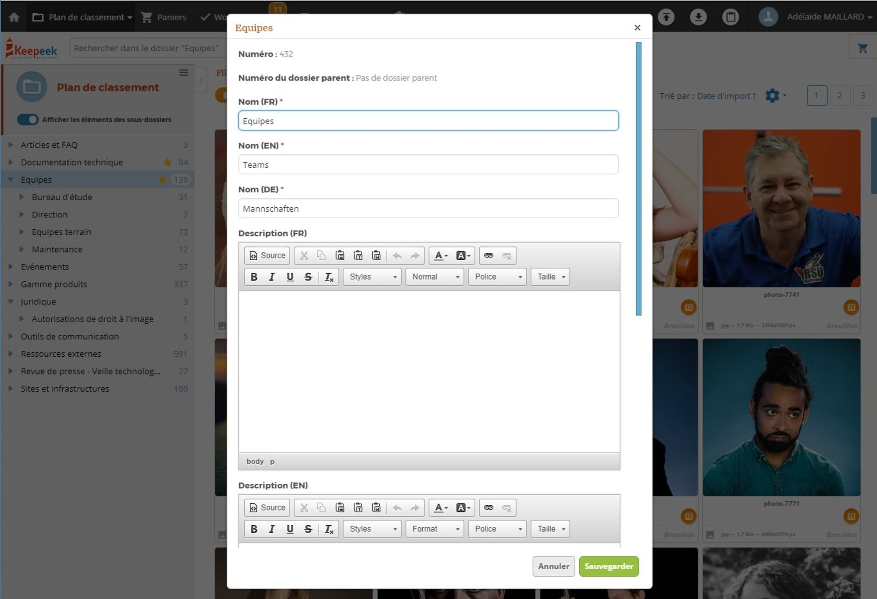Expand Articles et FAQ folder
877x599 pixels.
tap(11, 145)
